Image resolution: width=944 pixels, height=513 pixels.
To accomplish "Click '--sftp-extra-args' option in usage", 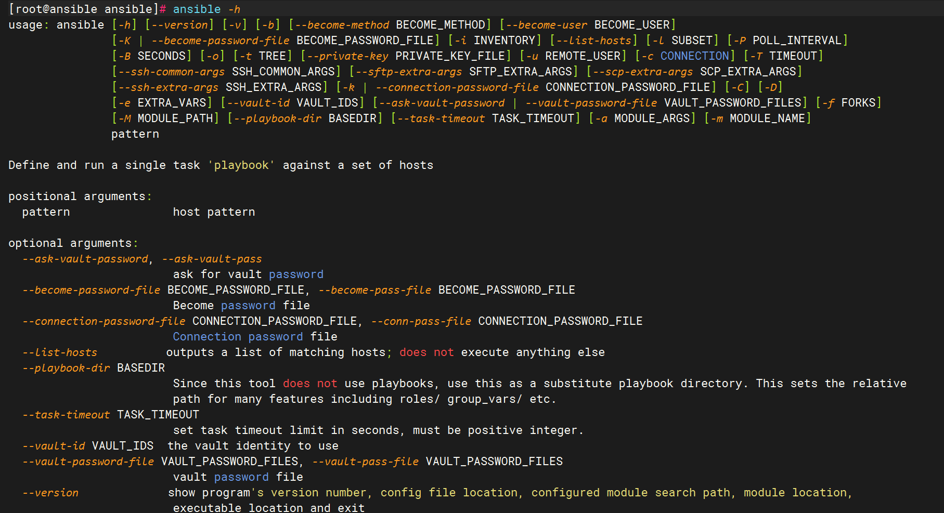I will pos(409,72).
